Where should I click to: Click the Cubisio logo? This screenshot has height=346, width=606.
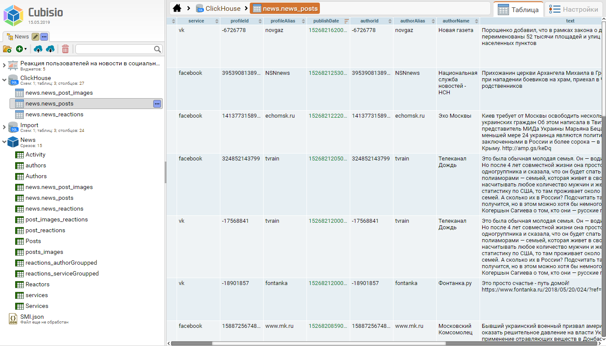[13, 15]
